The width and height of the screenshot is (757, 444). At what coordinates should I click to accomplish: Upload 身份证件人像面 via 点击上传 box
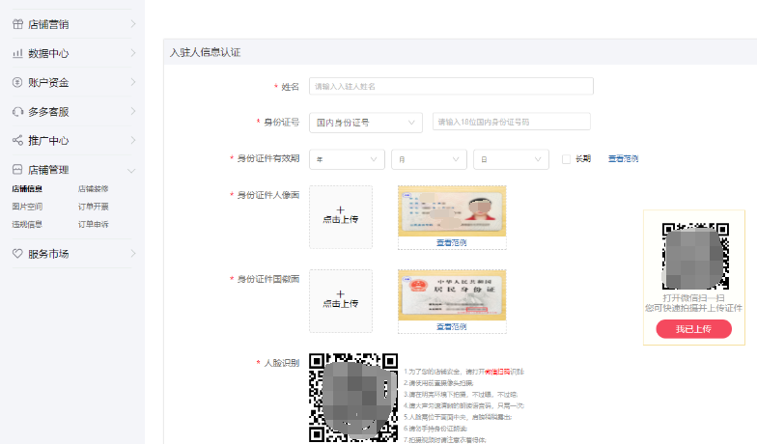coord(340,216)
